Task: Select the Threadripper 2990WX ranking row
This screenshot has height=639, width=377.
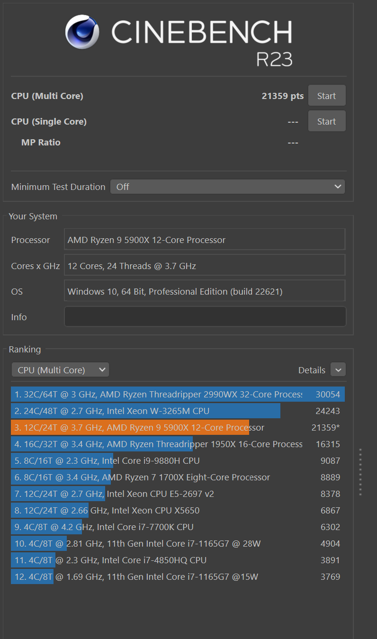Action: [x=178, y=395]
